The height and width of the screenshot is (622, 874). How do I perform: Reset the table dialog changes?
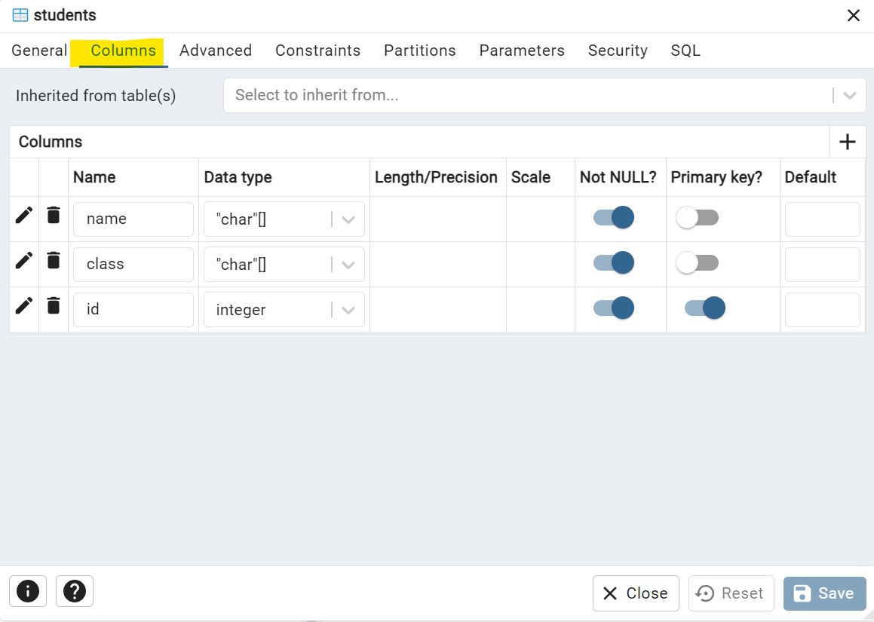(731, 593)
